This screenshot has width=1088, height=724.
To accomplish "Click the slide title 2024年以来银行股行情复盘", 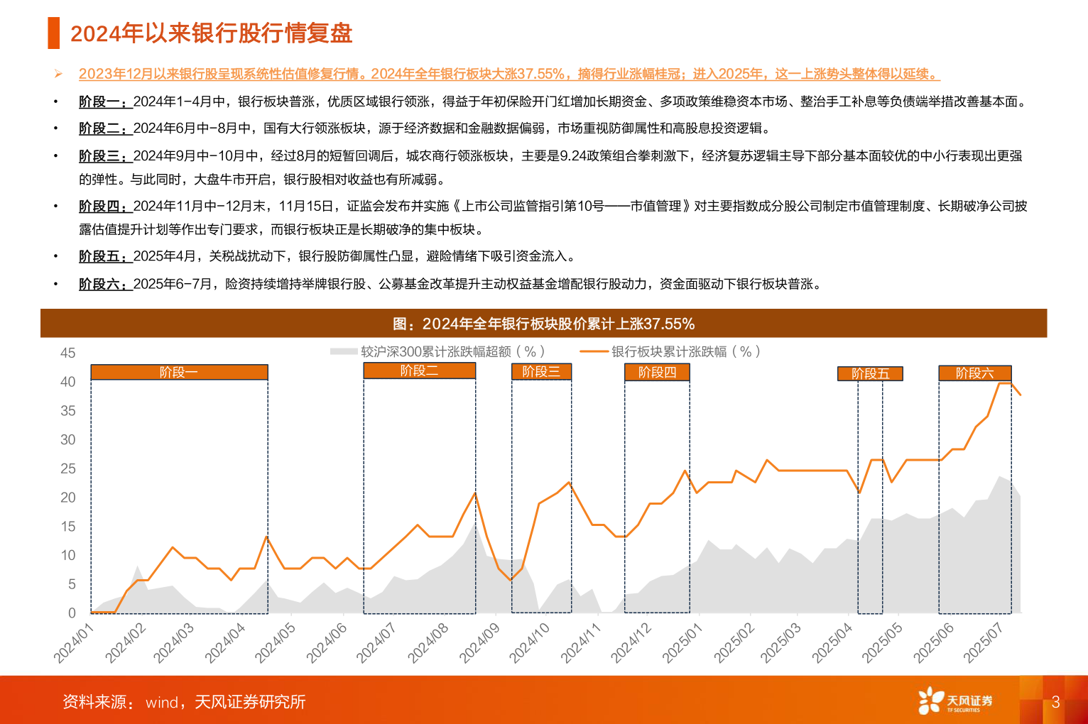I will click(x=211, y=33).
